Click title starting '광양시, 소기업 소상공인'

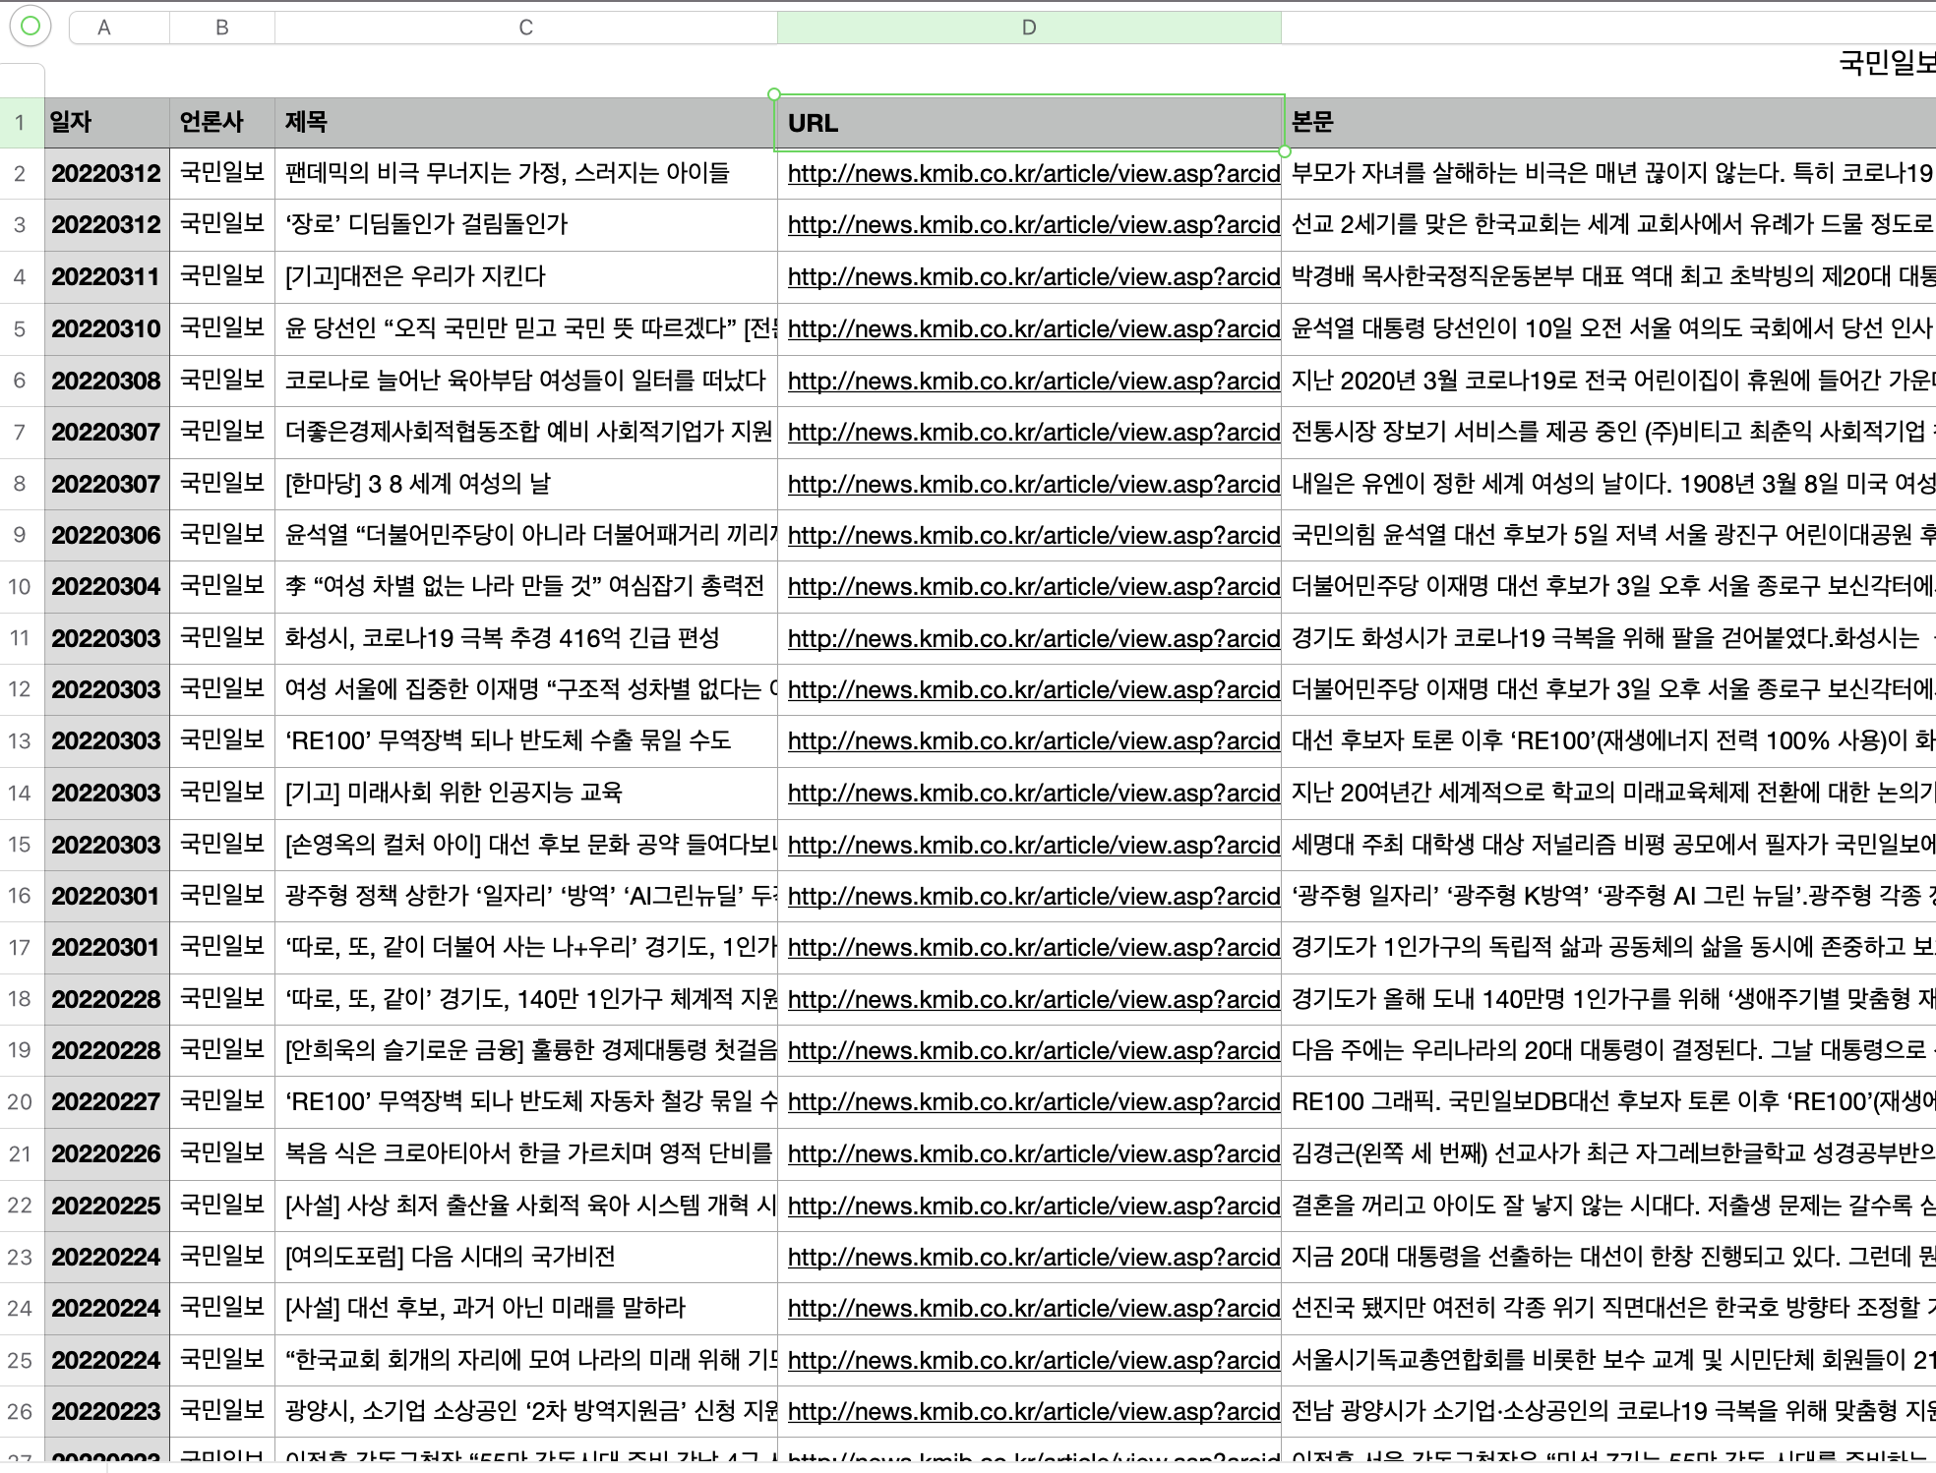tap(531, 1411)
